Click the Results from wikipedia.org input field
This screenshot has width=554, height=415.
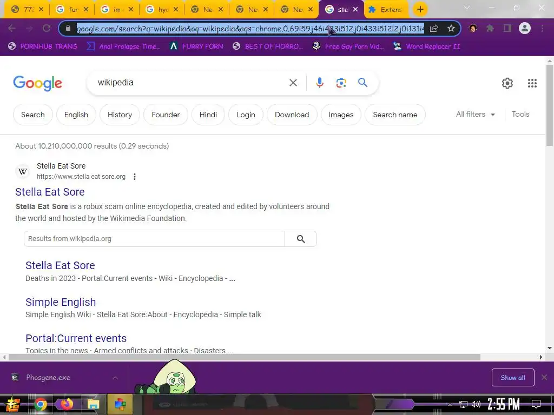tap(154, 239)
